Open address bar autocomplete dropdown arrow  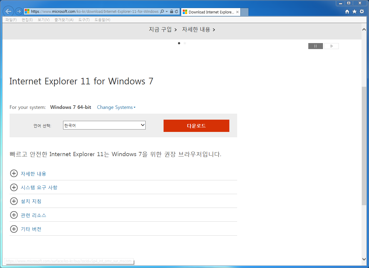[x=167, y=12]
